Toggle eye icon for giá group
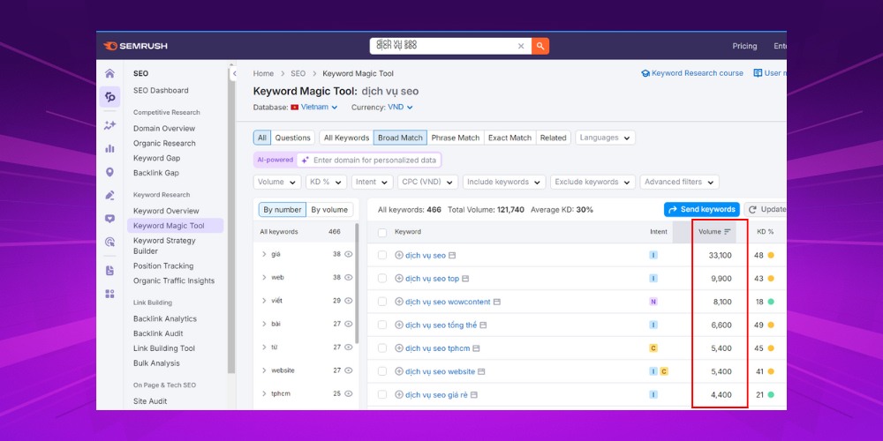The width and height of the screenshot is (883, 441). coord(349,254)
